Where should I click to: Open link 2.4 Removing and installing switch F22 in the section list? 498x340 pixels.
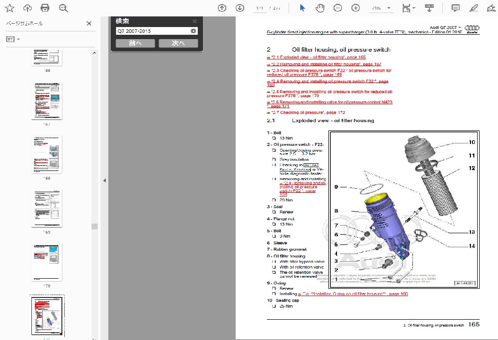[x=327, y=83]
